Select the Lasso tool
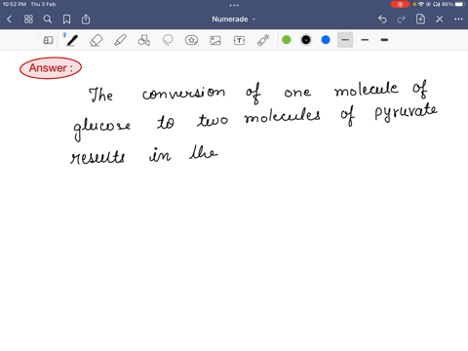 [168, 40]
